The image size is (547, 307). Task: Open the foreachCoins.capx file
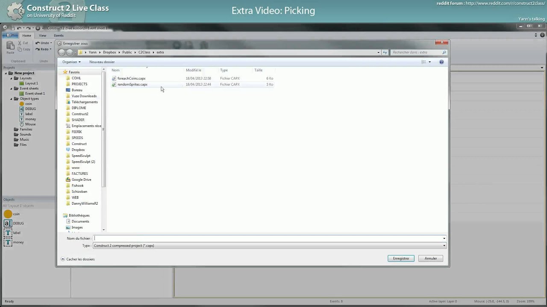[131, 78]
